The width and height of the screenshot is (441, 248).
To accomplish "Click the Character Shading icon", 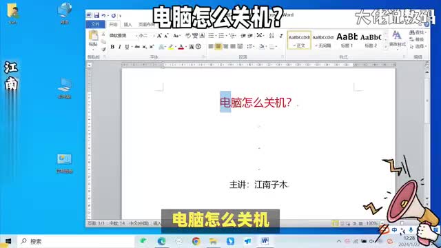I will [192, 47].
